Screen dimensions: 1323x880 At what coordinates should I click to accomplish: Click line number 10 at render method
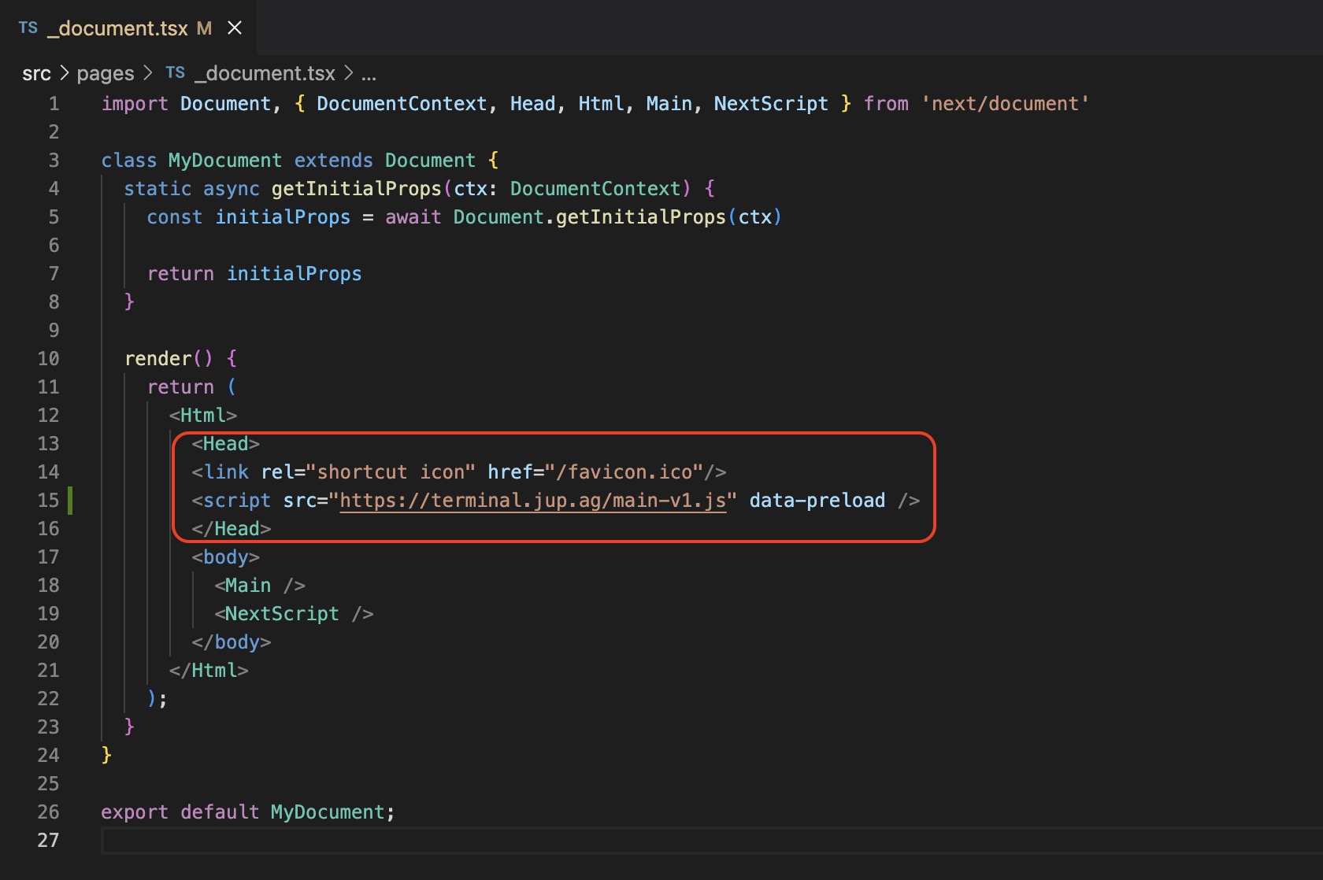click(48, 359)
